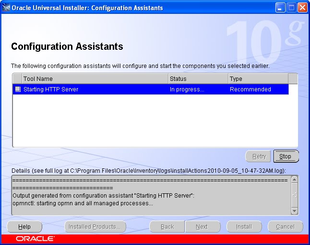Open the Help dialog
Image resolution: width=310 pixels, height=245 pixels.
(x=24, y=227)
